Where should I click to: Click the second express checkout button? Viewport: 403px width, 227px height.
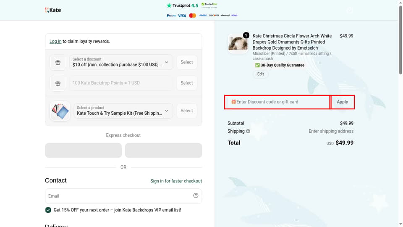click(x=163, y=150)
